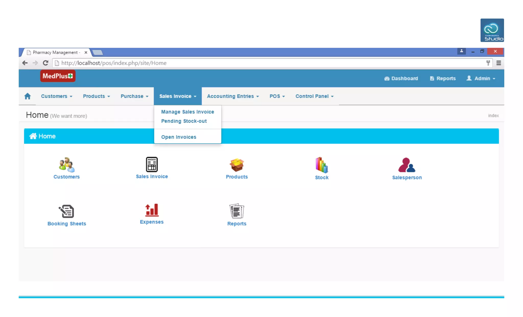Open the Admin user dropdown
The height and width of the screenshot is (317, 523).
point(481,78)
